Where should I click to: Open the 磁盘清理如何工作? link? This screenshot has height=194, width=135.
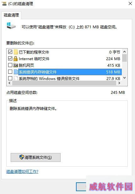click(x=22, y=171)
